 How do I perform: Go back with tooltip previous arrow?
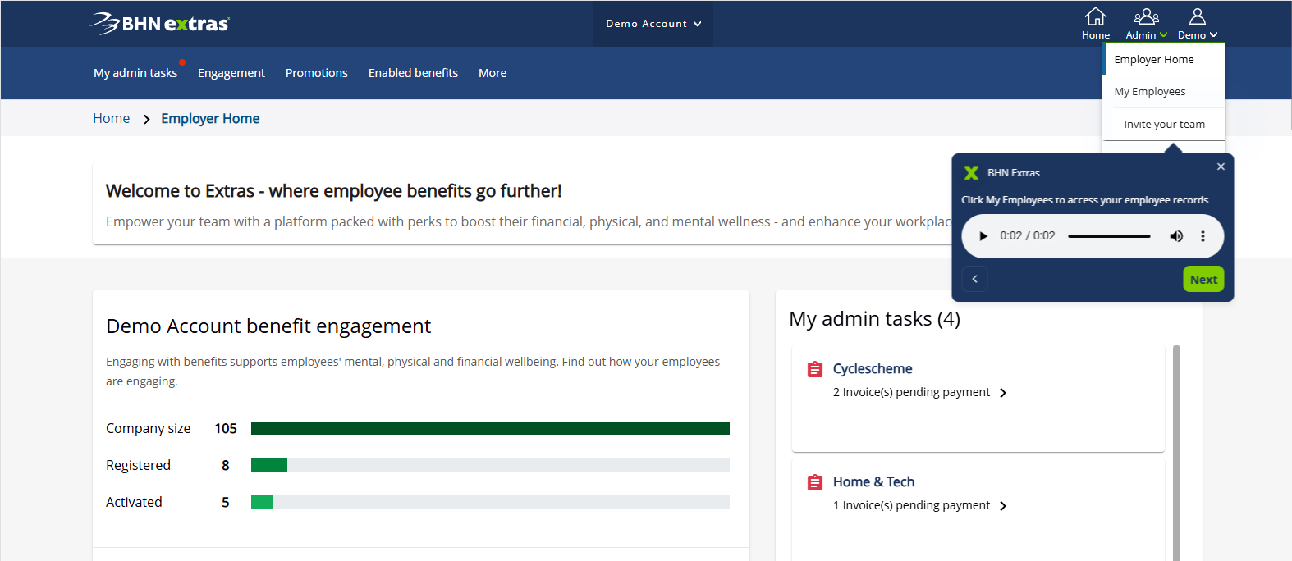[974, 279]
